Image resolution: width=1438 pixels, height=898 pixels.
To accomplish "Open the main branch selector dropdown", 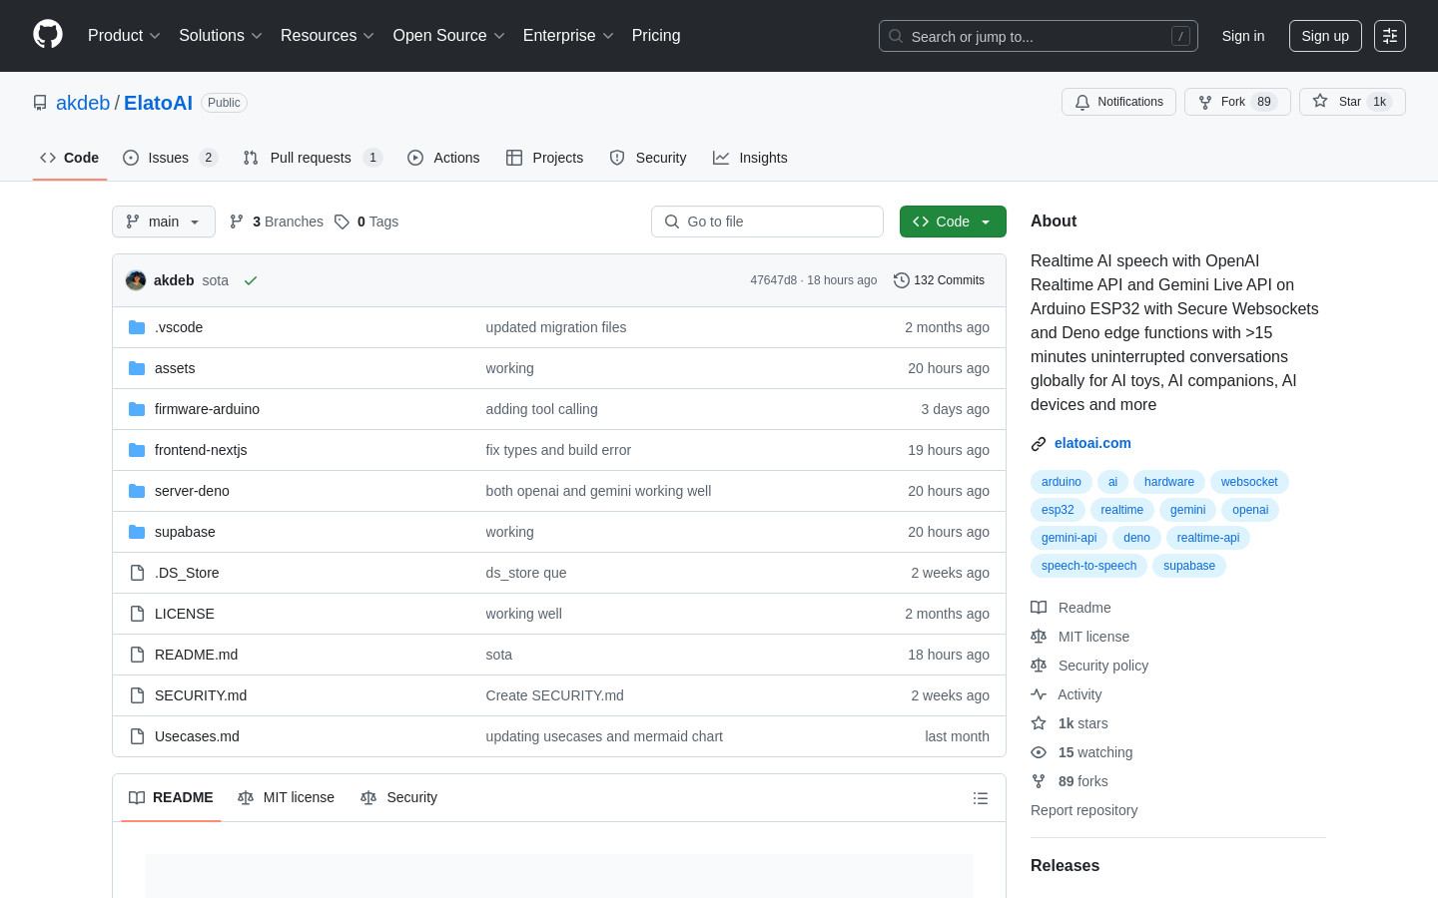I will click(164, 222).
